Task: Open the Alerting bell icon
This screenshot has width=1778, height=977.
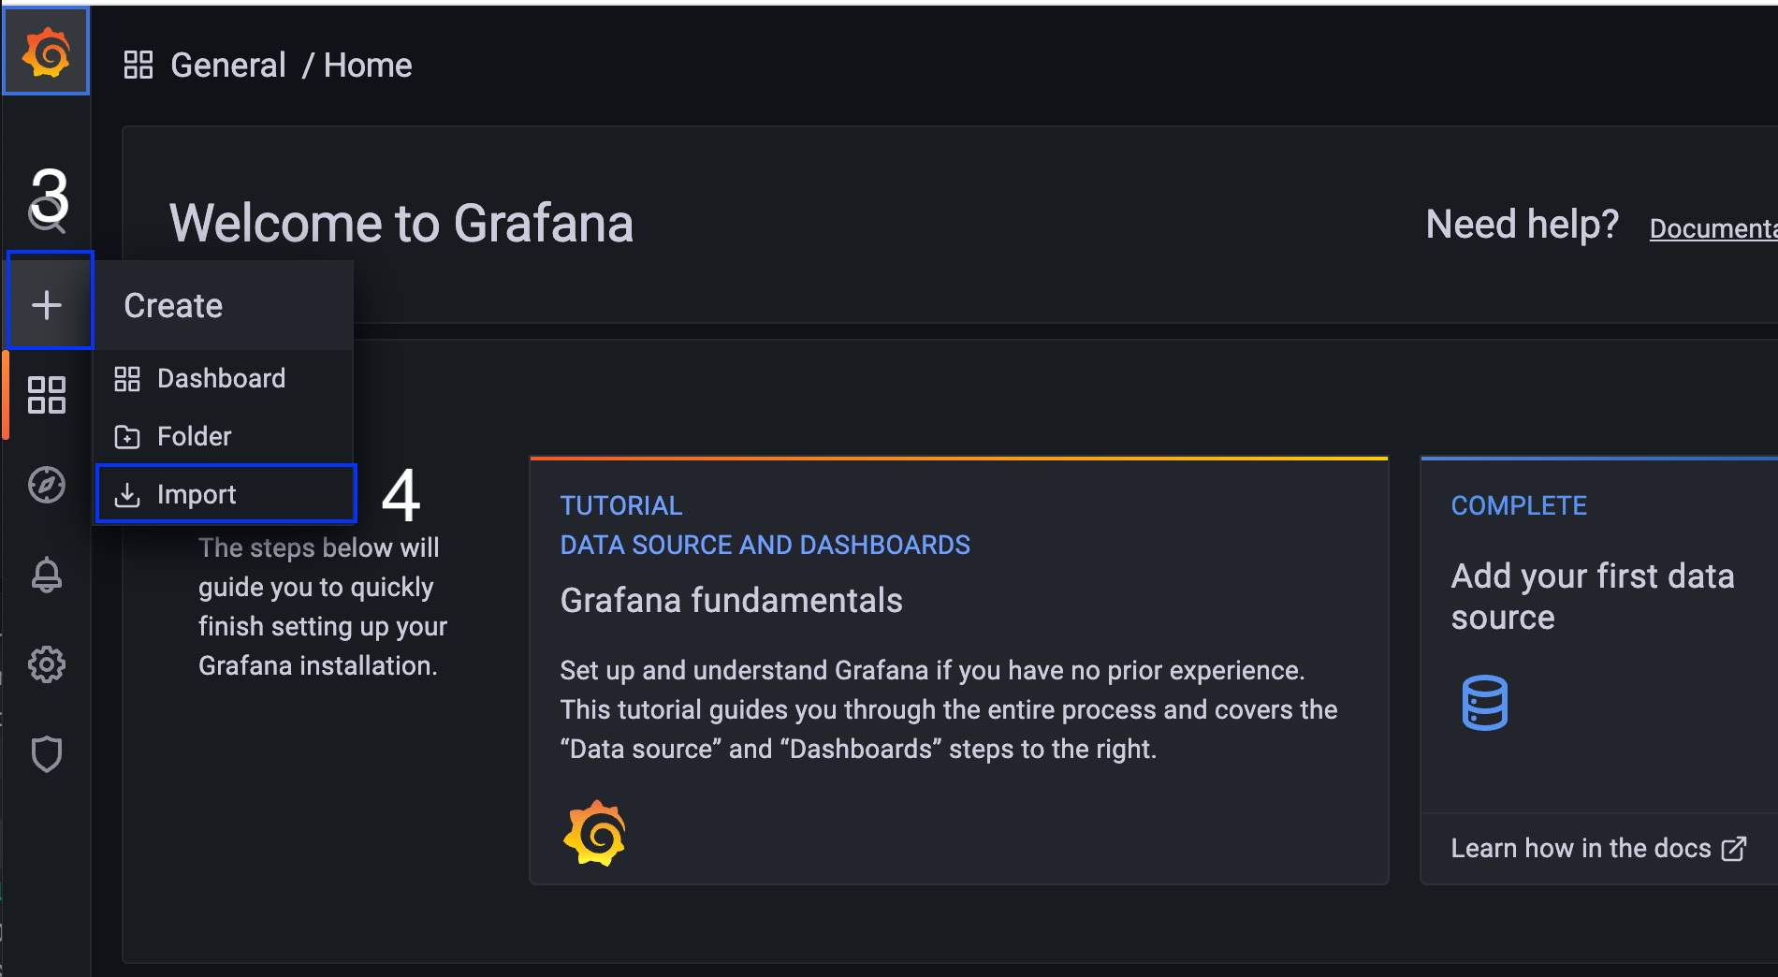Action: pos(47,575)
